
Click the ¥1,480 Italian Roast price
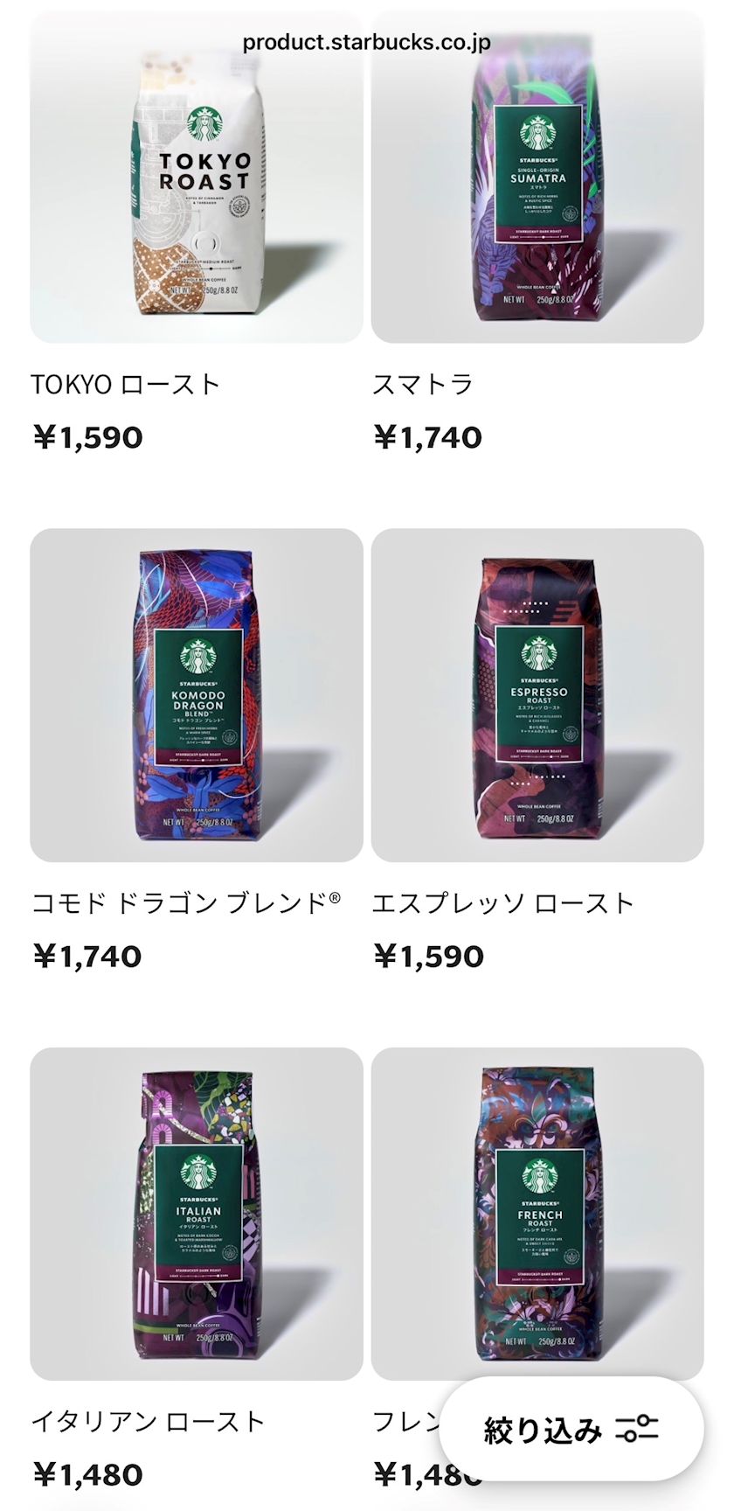87,1474
